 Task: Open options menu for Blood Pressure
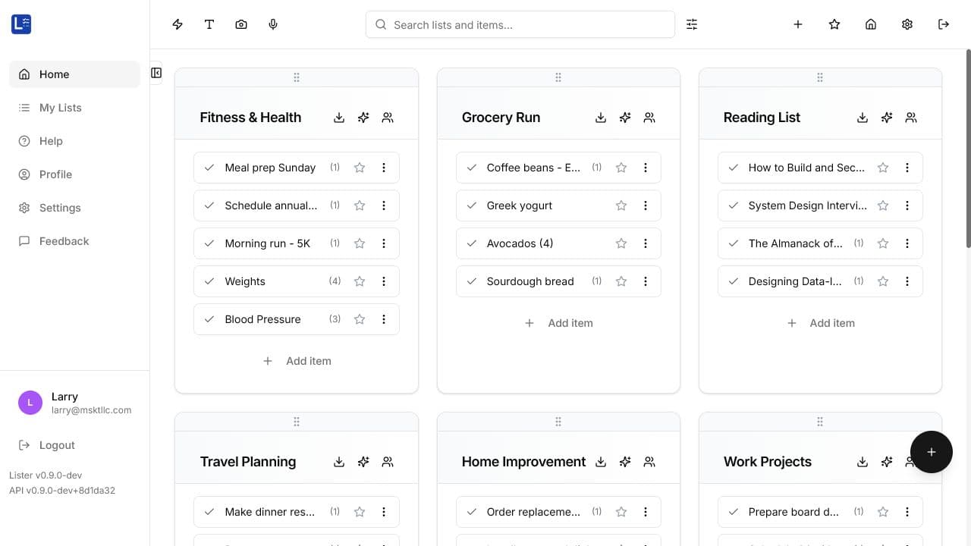click(384, 319)
